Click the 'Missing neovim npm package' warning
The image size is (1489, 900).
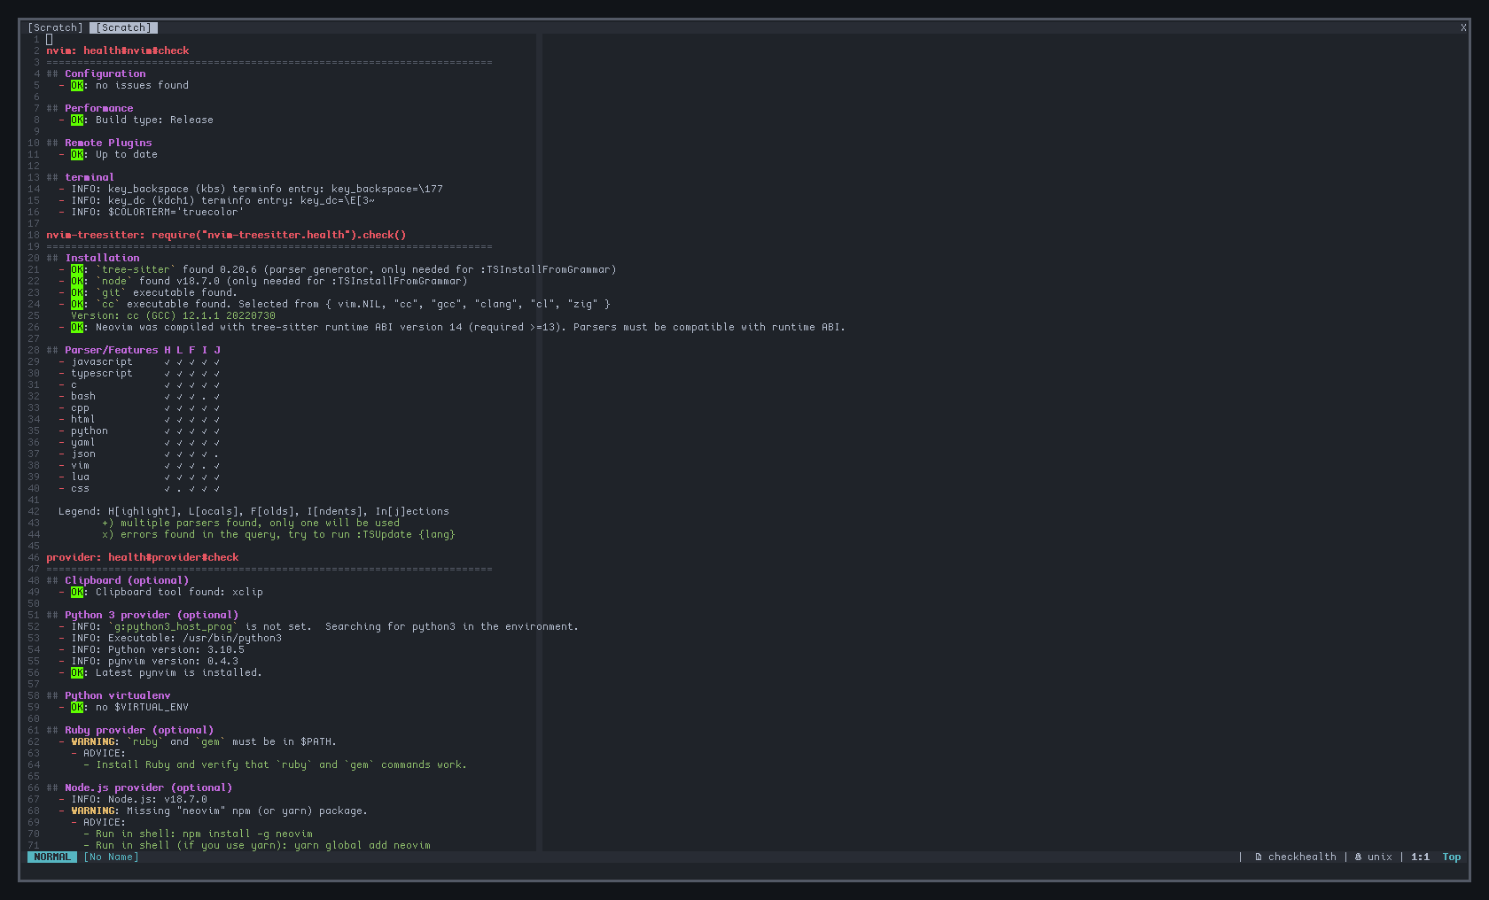pyautogui.click(x=213, y=811)
